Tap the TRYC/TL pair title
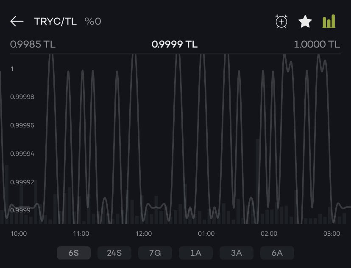Image resolution: width=351 pixels, height=268 pixels. [x=56, y=21]
